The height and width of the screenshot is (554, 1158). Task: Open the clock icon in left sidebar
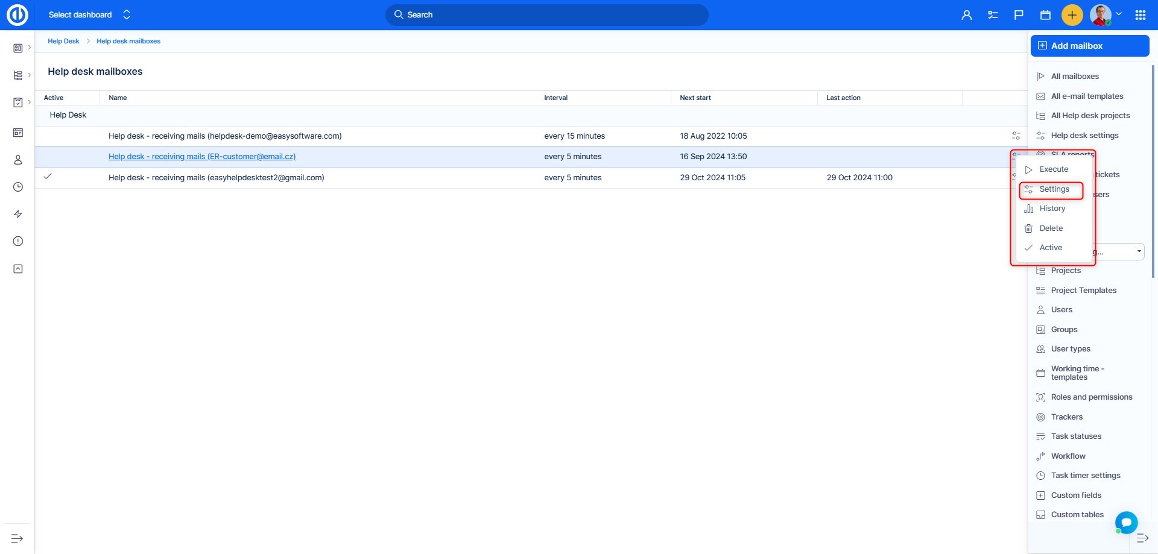point(18,187)
